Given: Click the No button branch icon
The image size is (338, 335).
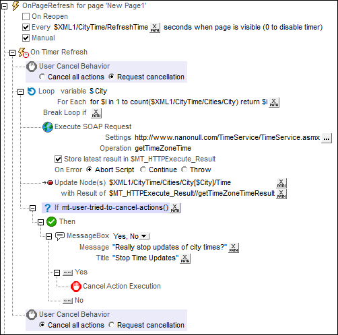Looking at the screenshot, I should (x=67, y=301).
